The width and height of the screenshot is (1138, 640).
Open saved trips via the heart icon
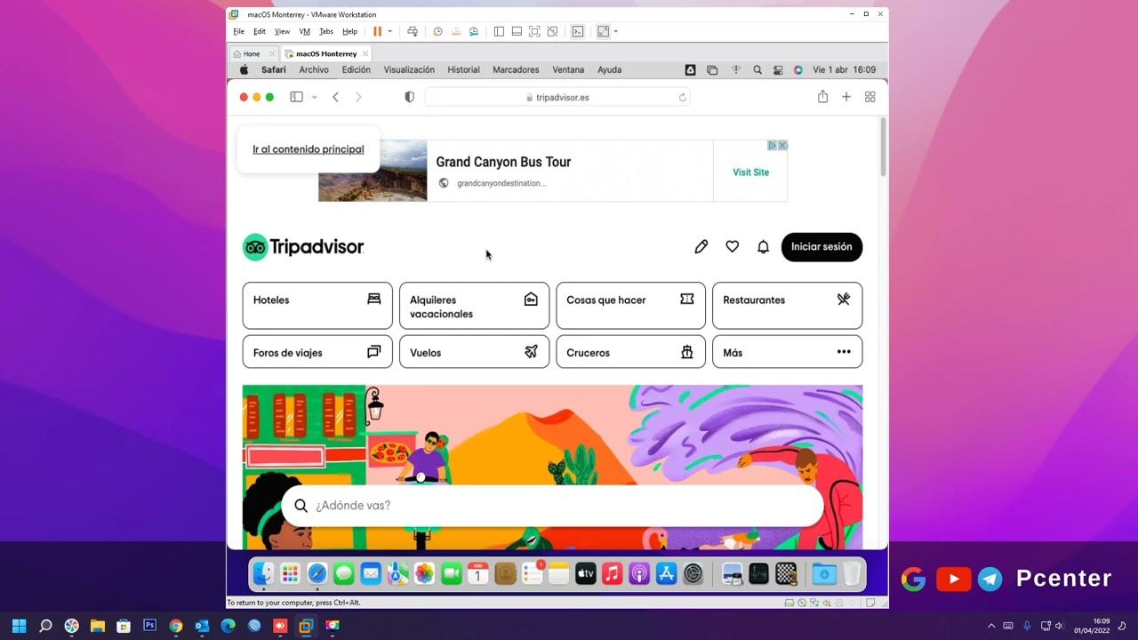(732, 246)
